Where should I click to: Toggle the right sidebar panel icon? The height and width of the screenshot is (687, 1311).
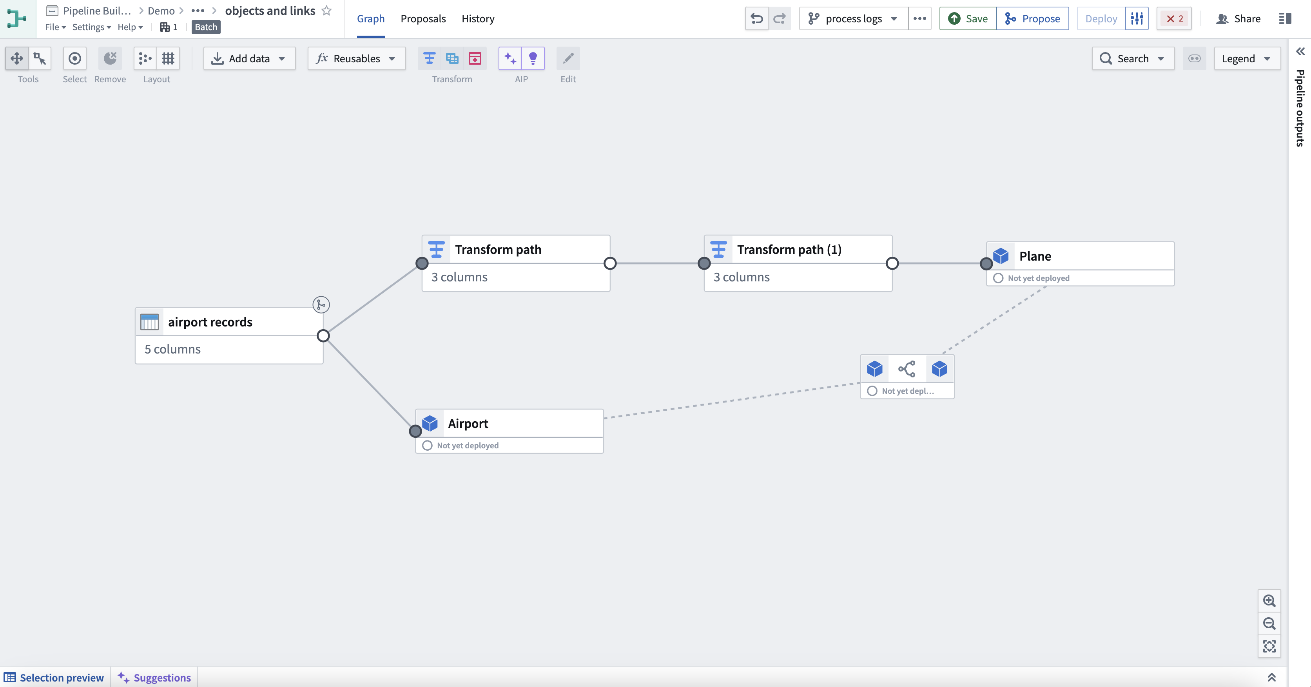1285,19
